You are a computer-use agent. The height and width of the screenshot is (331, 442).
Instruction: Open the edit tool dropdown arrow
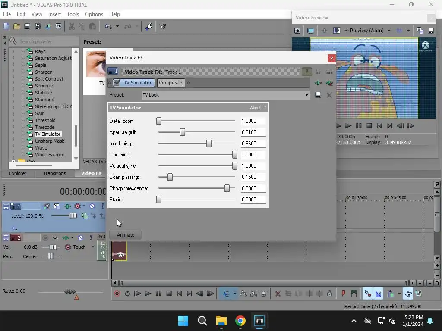[234, 294]
